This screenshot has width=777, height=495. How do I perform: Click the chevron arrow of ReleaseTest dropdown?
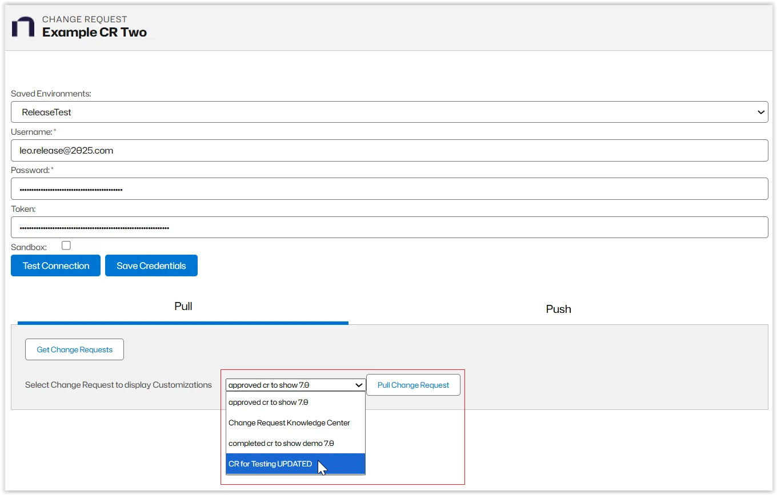[761, 112]
